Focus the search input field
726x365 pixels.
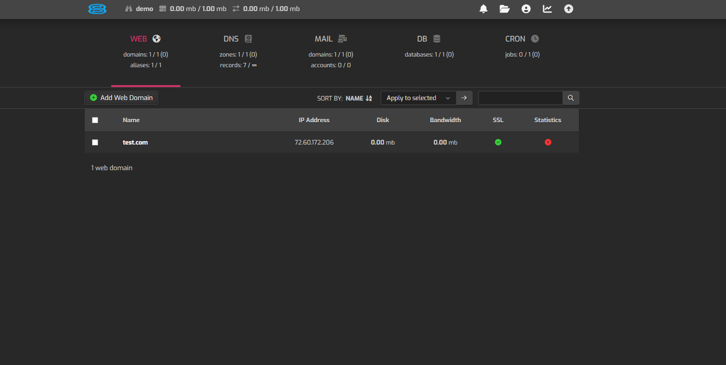coord(520,98)
